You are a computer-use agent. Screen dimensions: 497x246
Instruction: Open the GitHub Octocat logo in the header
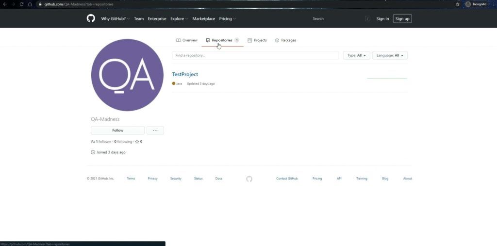point(91,18)
